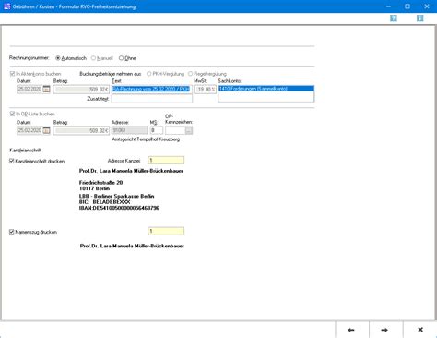Open calendar picker for Aktenkonto Datum
The image size is (437, 338).
click(46, 89)
